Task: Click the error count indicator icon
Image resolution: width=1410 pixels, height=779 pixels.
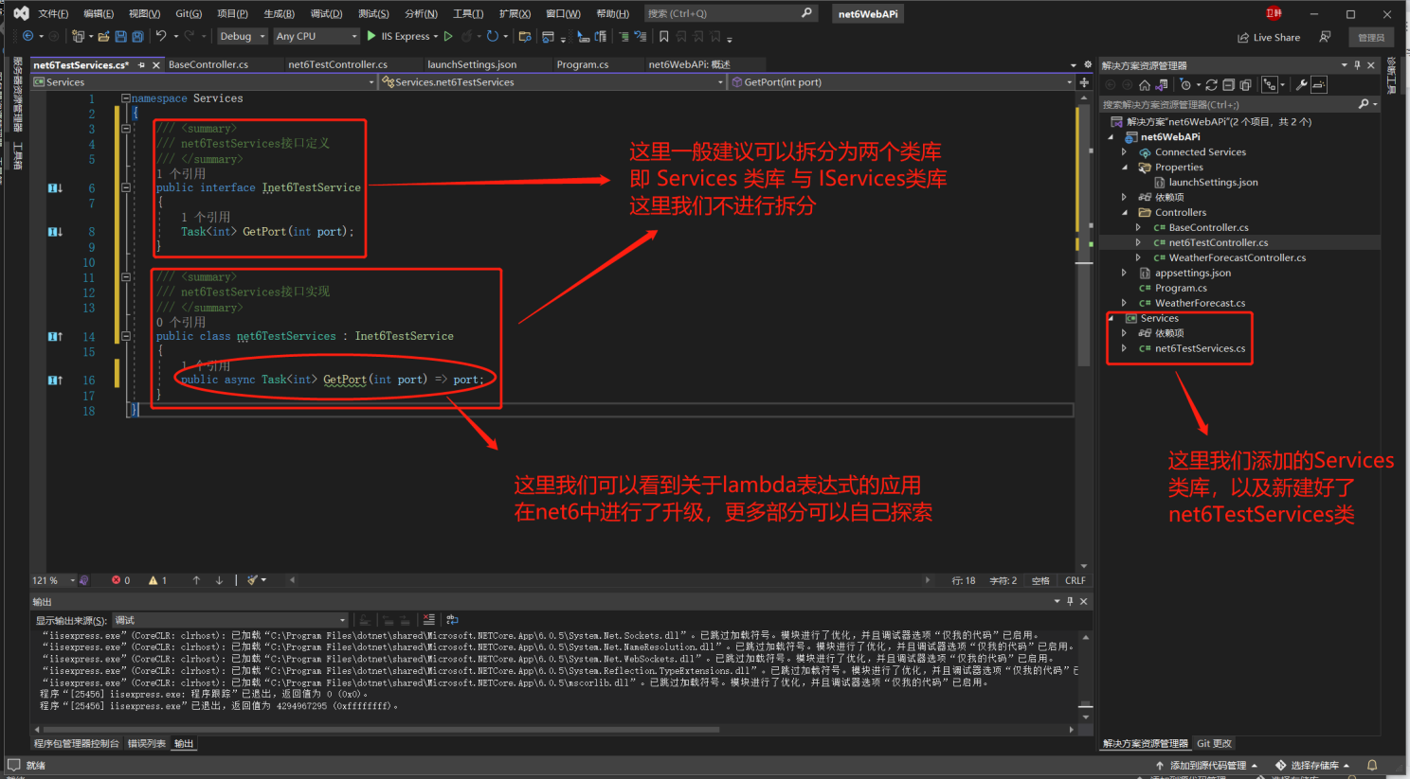Action: pyautogui.click(x=116, y=580)
